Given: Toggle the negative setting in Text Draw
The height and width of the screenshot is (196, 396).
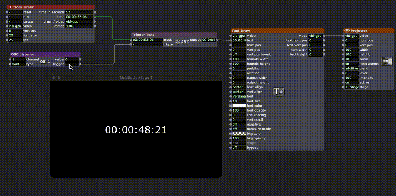Looking at the screenshot, I should [238, 124].
